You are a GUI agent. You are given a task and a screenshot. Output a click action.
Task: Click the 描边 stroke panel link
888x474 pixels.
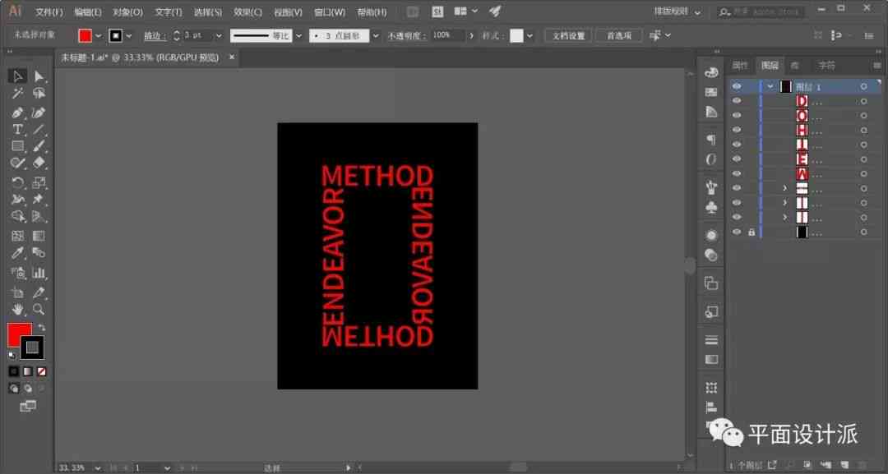click(x=154, y=35)
